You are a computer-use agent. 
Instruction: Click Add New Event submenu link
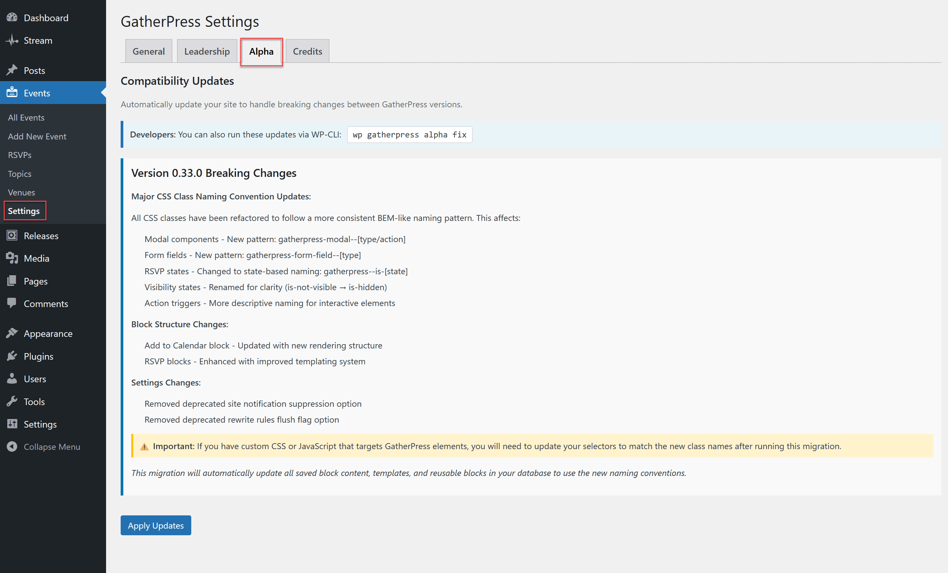click(x=37, y=136)
